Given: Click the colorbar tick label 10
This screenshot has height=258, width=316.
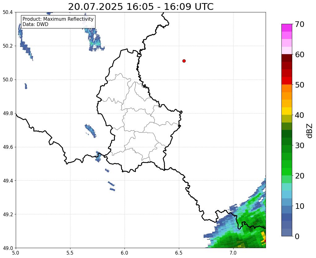Looking at the screenshot, I should click(x=300, y=206).
